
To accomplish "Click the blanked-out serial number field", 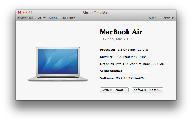I will (x=137, y=71).
